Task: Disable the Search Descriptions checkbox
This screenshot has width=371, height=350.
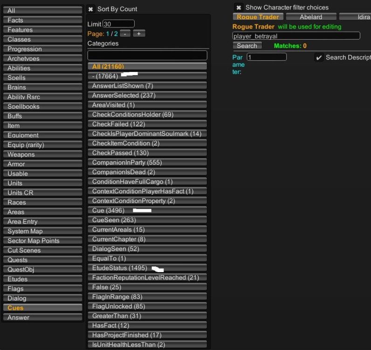Action: 319,57
